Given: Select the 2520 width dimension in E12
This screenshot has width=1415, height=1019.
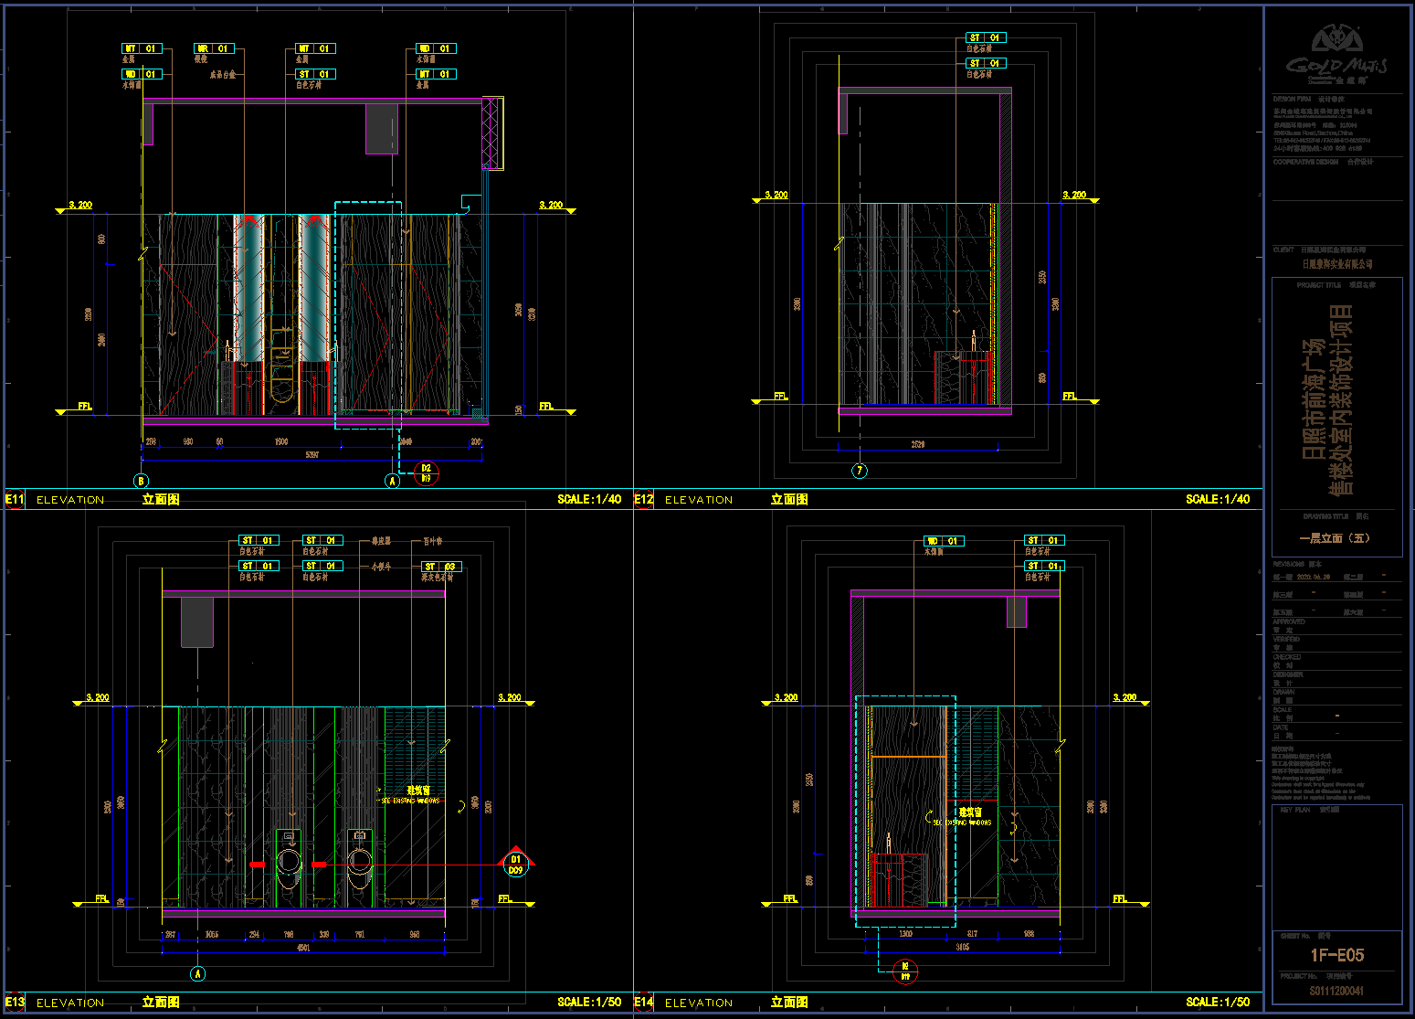Looking at the screenshot, I should (x=917, y=445).
